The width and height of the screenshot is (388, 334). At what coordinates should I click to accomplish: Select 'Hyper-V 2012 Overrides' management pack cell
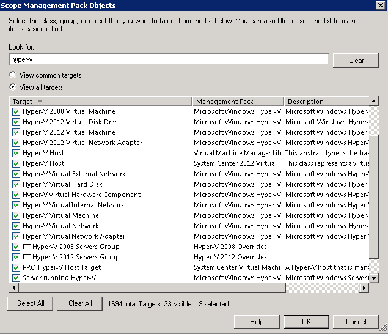pos(230,257)
